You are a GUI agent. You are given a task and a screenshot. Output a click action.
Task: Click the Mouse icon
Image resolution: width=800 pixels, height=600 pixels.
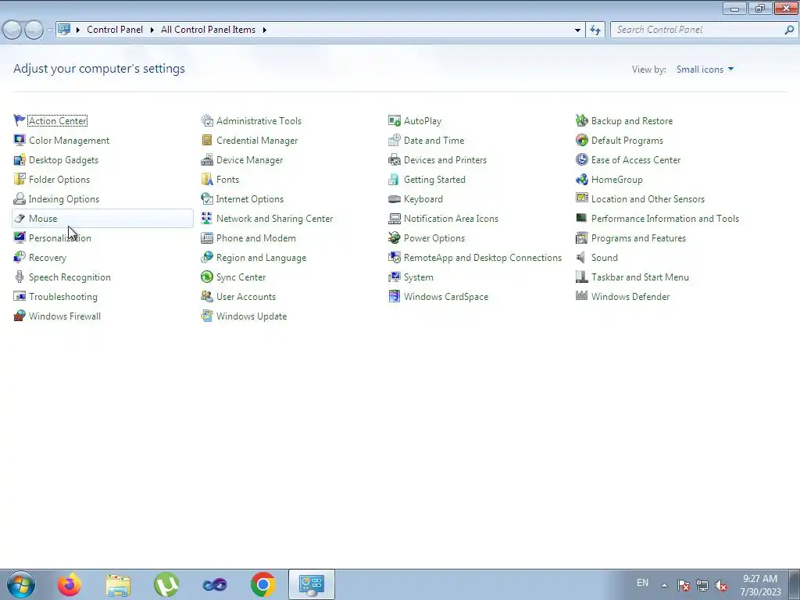pos(20,219)
